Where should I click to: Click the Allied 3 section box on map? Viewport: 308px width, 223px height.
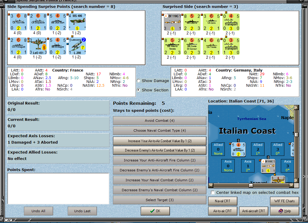point(278,149)
